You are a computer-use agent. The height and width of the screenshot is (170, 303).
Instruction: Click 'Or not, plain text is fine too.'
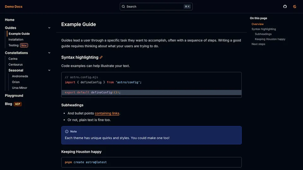pyautogui.click(x=89, y=120)
